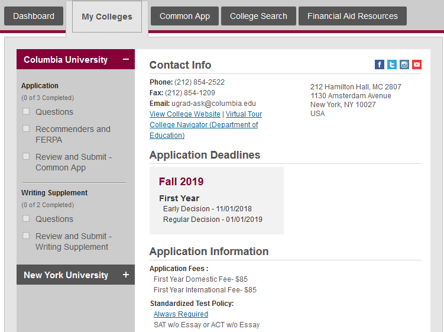Click the phone number (212) 854-2522
Screen dimensions: 444x332
tap(199, 82)
